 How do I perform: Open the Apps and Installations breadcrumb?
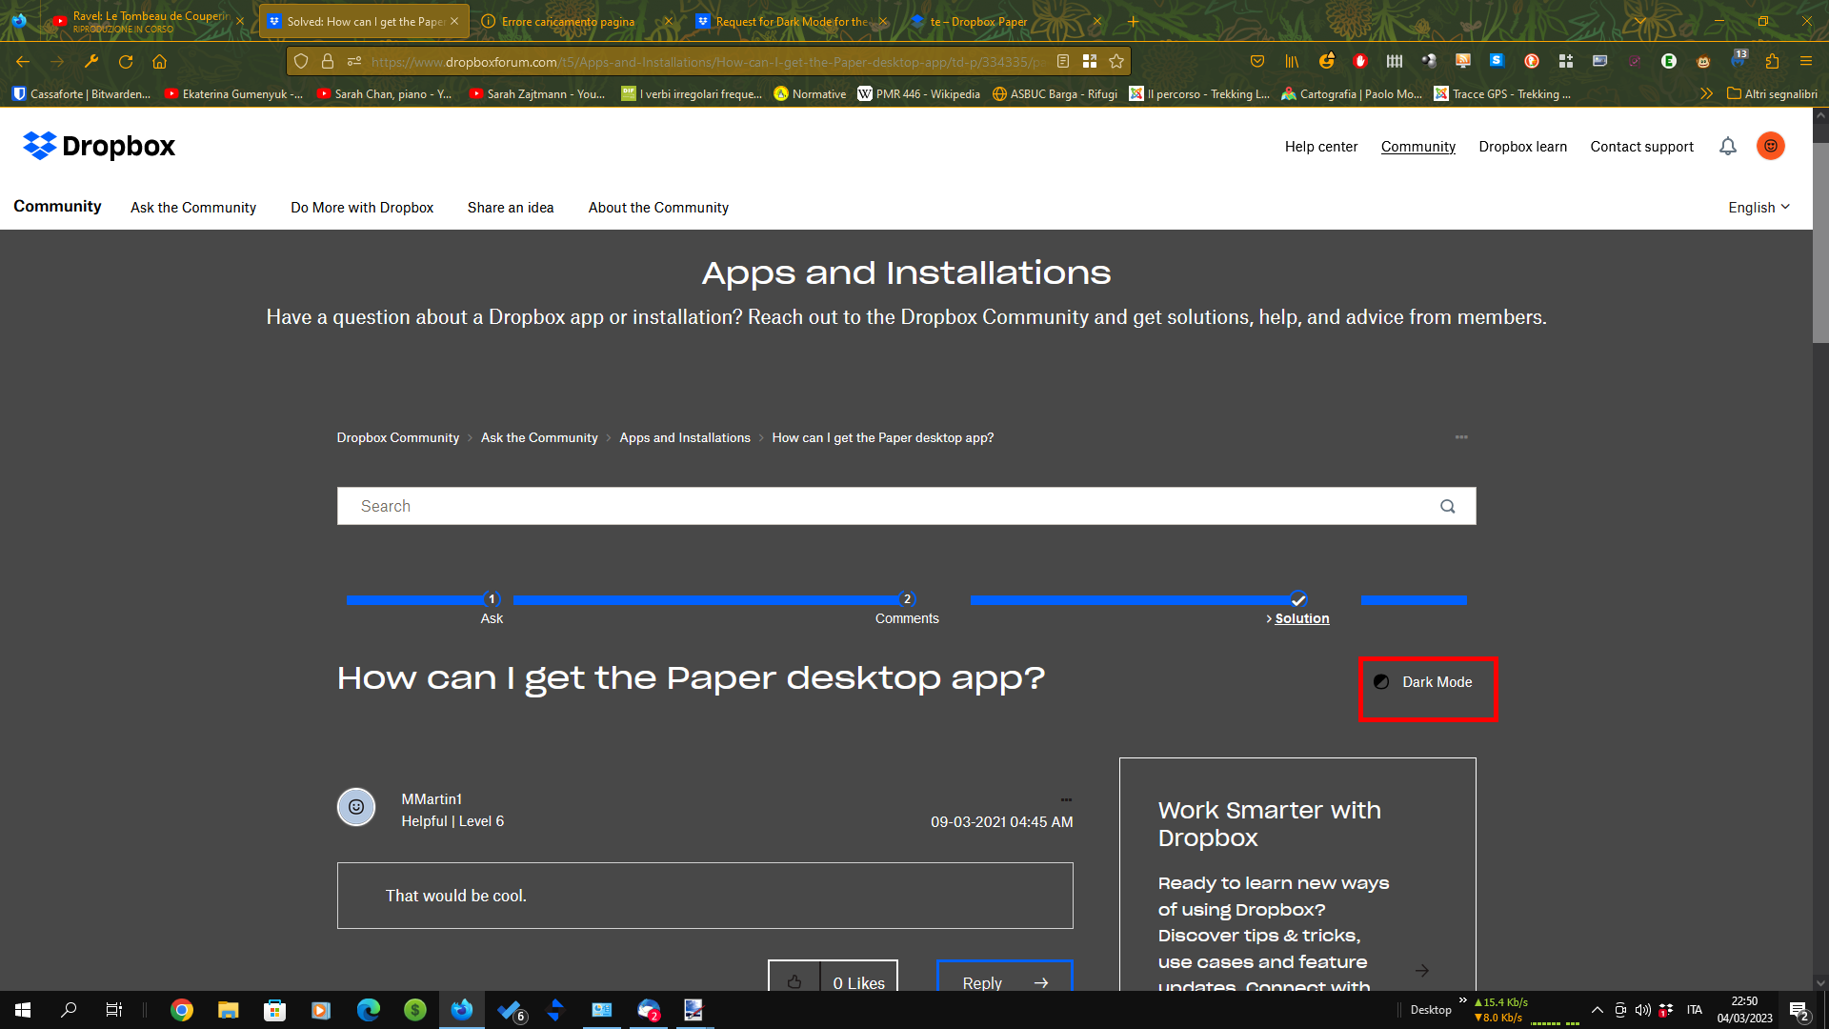pyautogui.click(x=685, y=437)
